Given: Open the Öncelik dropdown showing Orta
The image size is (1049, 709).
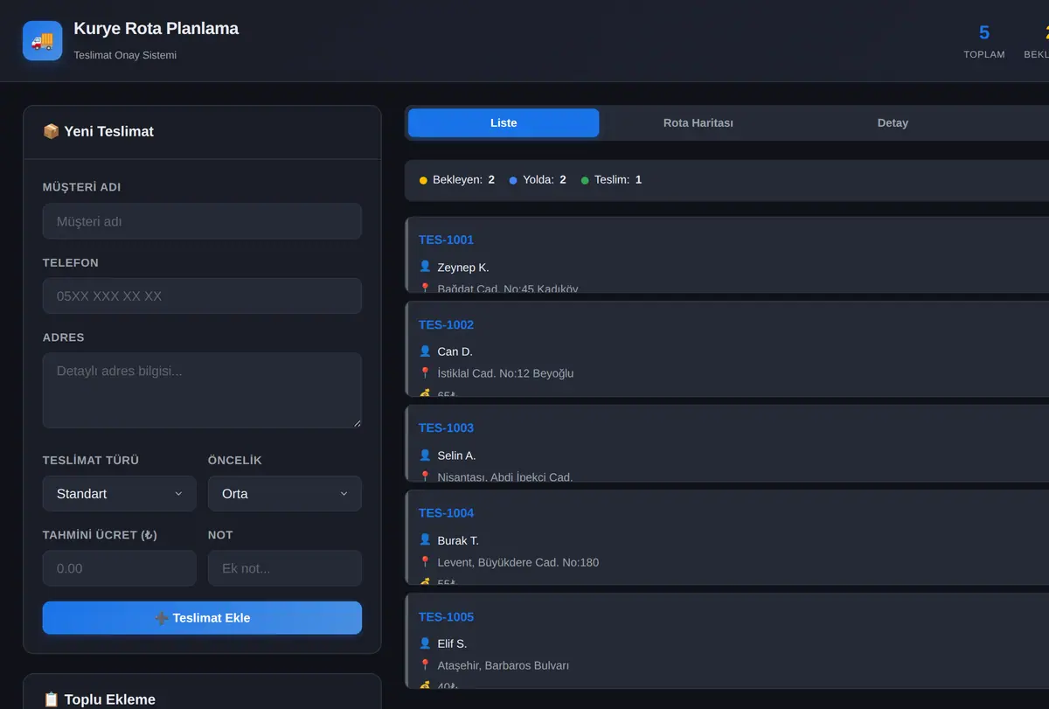Looking at the screenshot, I should 285,494.
